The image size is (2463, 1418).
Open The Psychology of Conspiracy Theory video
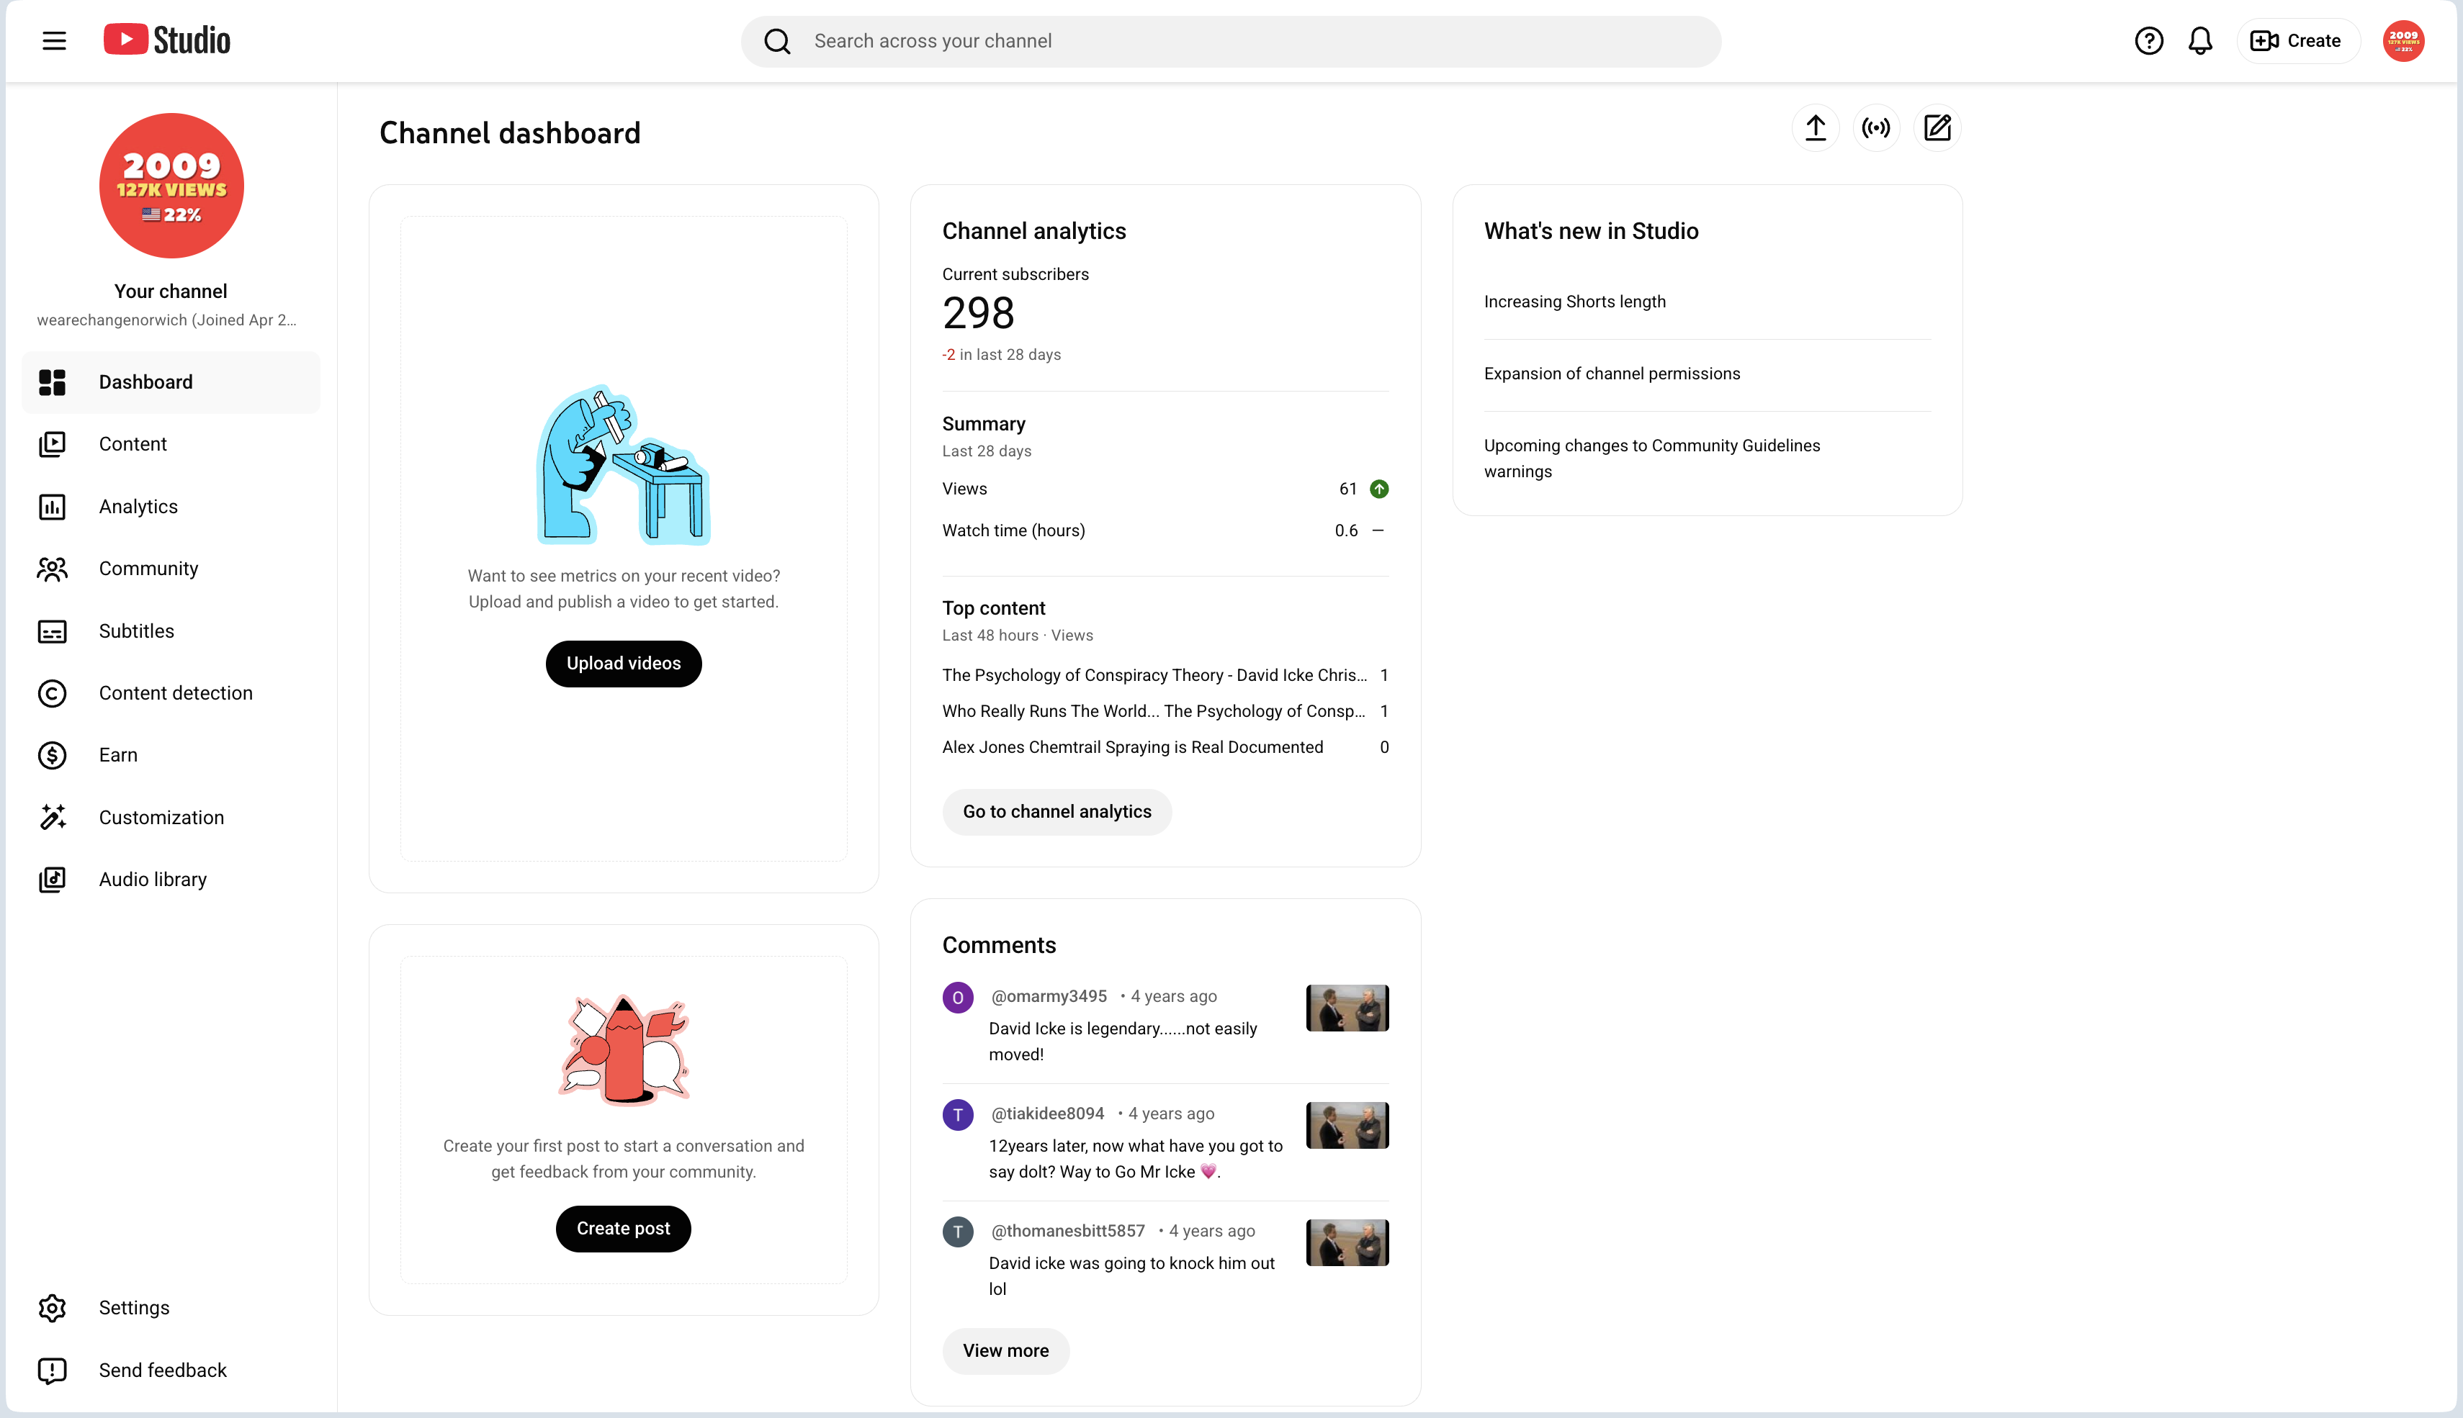point(1154,676)
